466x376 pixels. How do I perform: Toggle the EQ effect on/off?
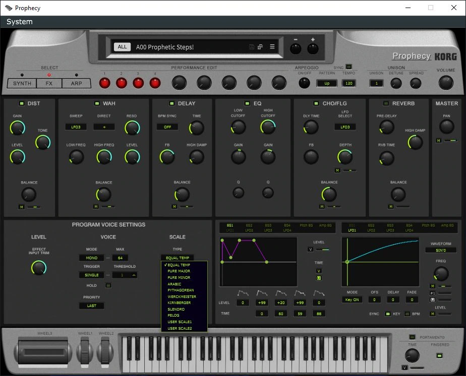tap(247, 103)
